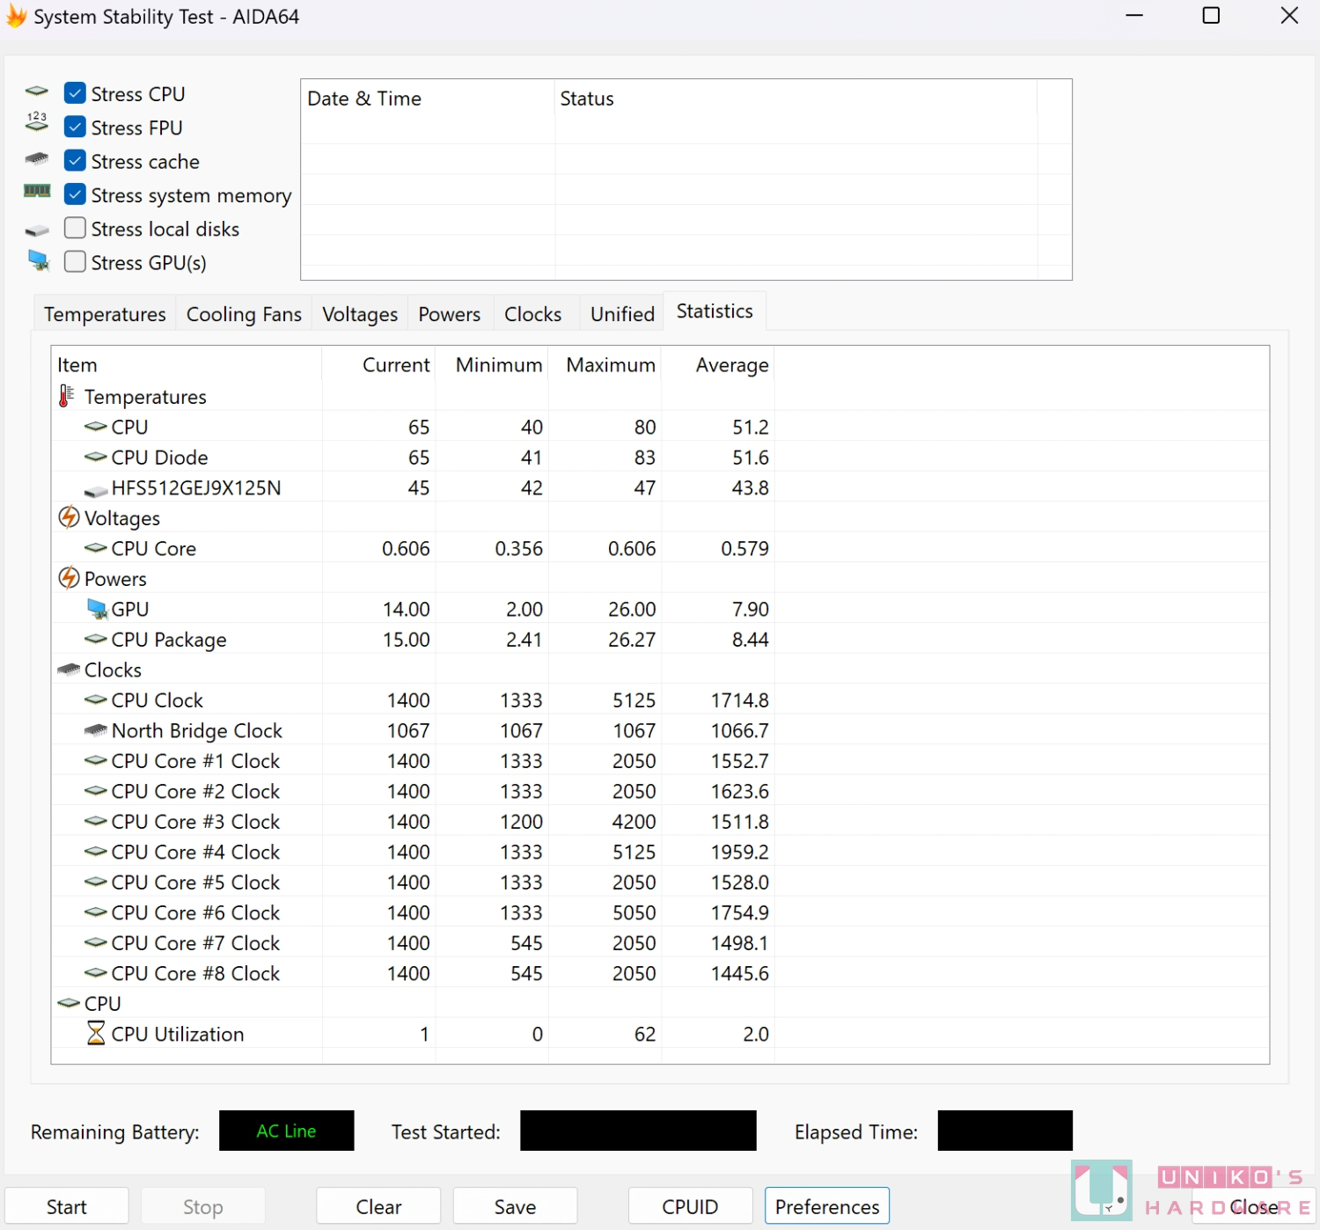Click the Powers lightning icon
This screenshot has width=1320, height=1230.
69,578
